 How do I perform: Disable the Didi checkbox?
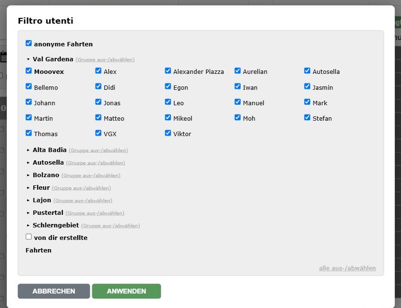click(x=98, y=86)
